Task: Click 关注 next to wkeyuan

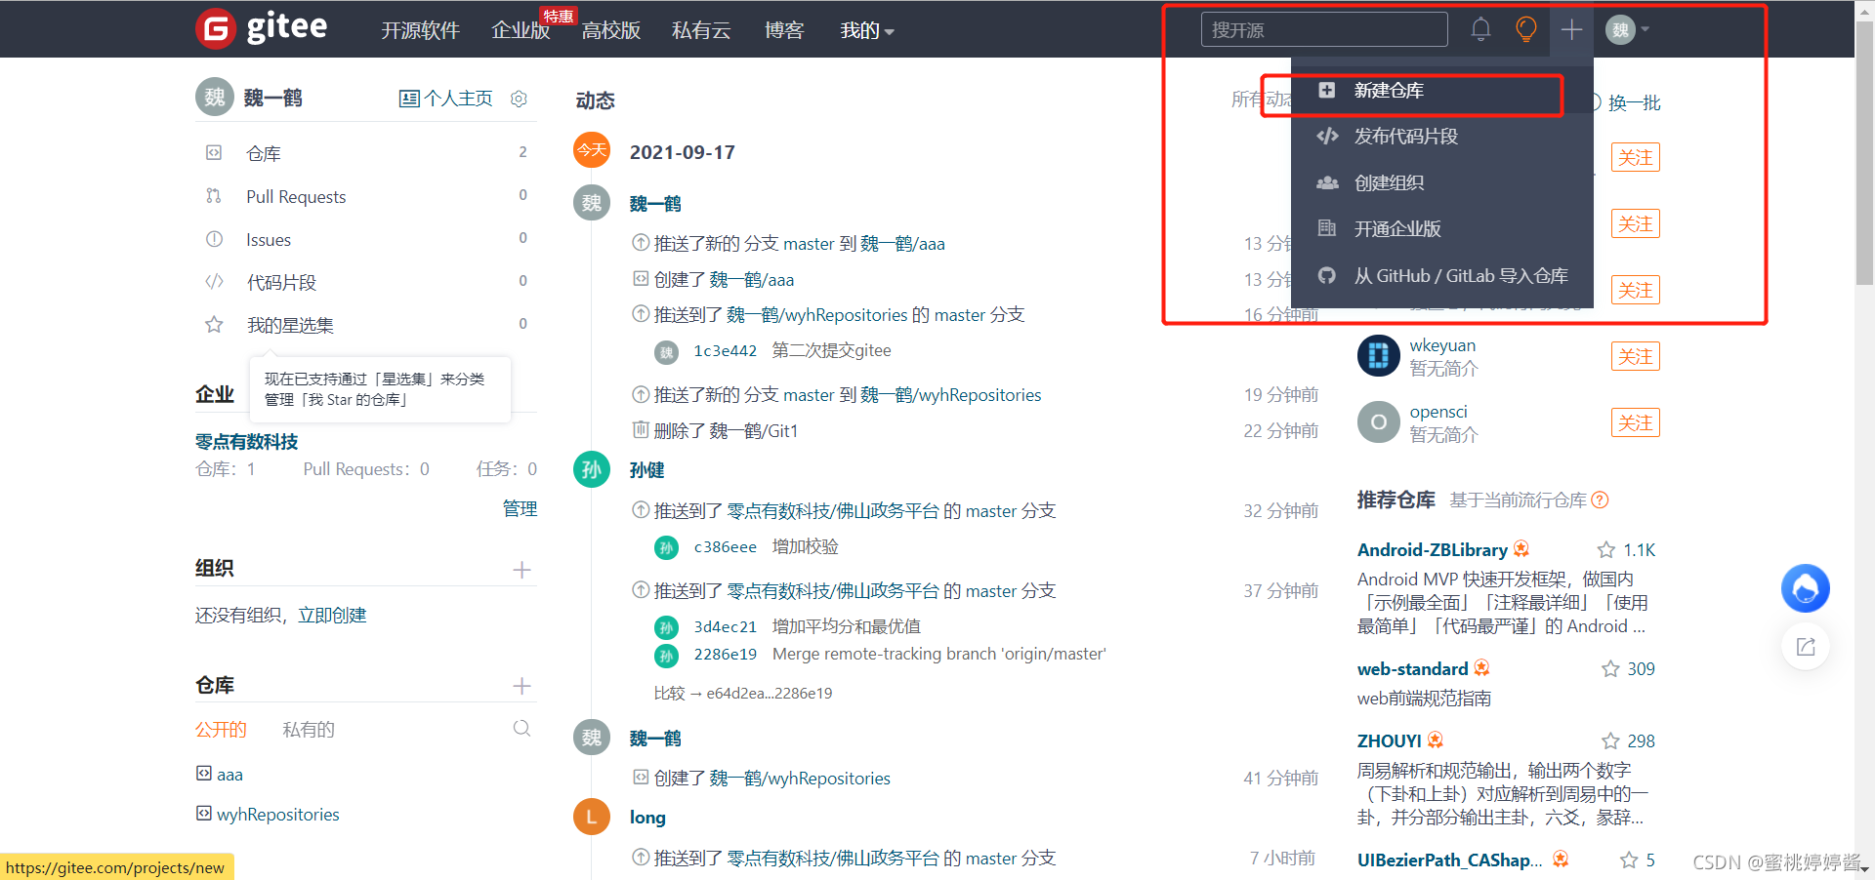Action: [x=1636, y=356]
